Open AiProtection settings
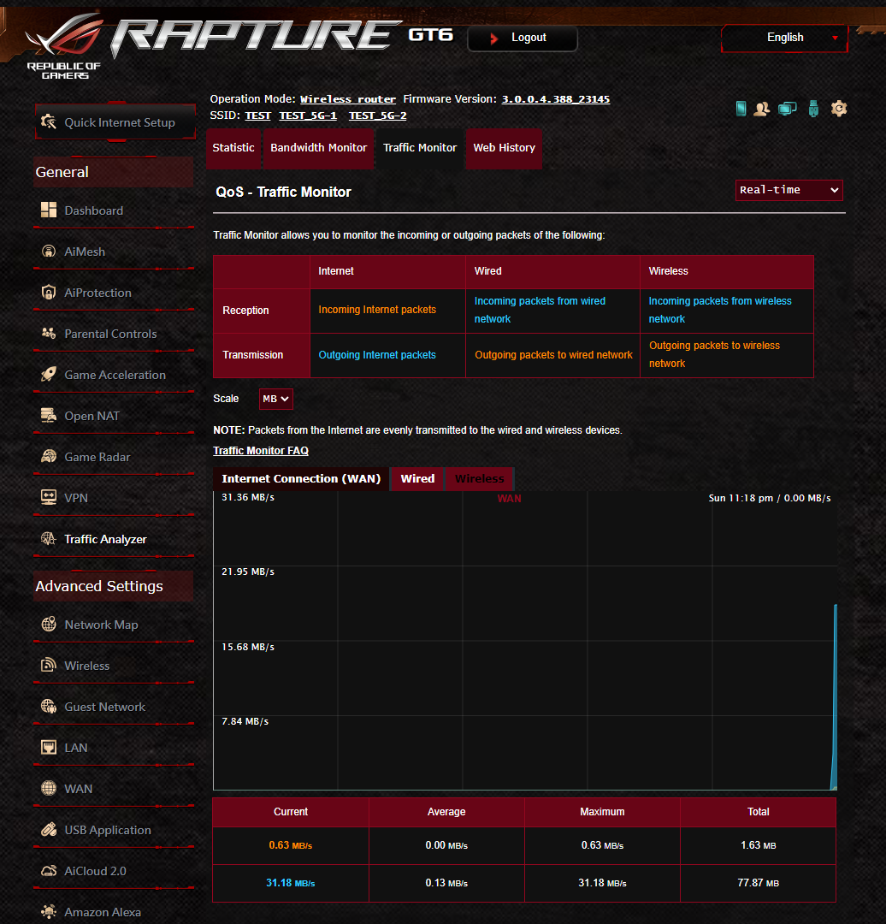Screen dimensions: 886x924 point(97,292)
